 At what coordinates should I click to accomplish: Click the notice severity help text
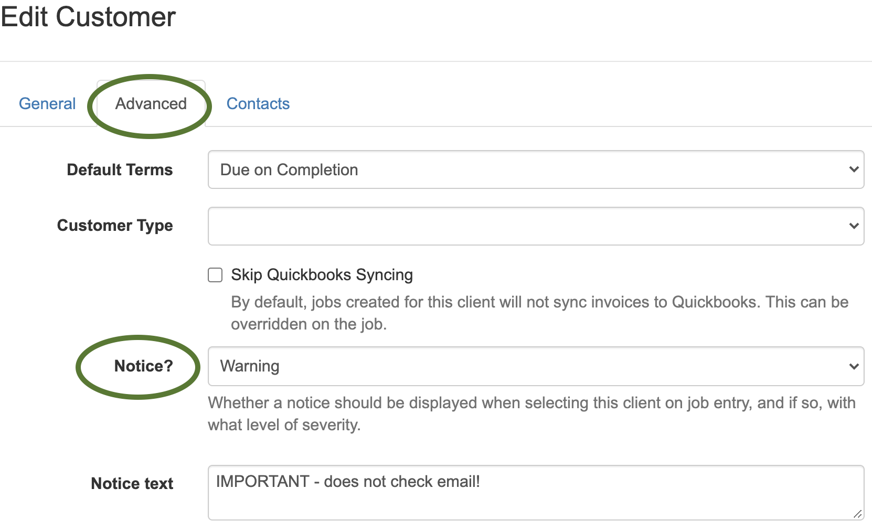click(x=531, y=413)
